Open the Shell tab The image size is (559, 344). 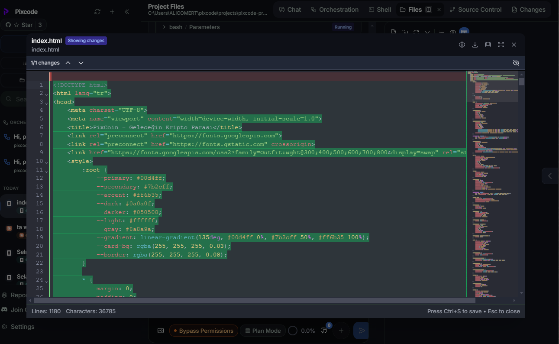[x=380, y=10]
